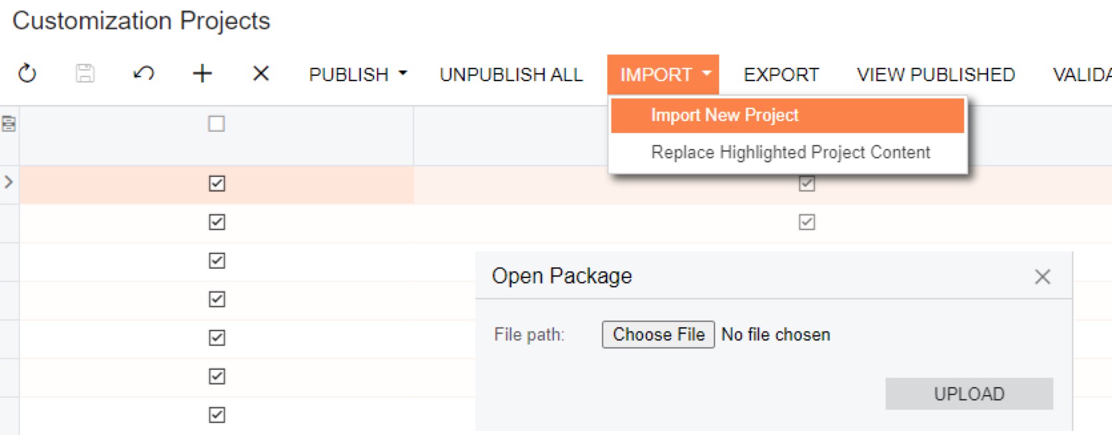Viewport: 1112px width, 435px height.
Task: Collapse the Import dropdown menu
Action: 663,74
